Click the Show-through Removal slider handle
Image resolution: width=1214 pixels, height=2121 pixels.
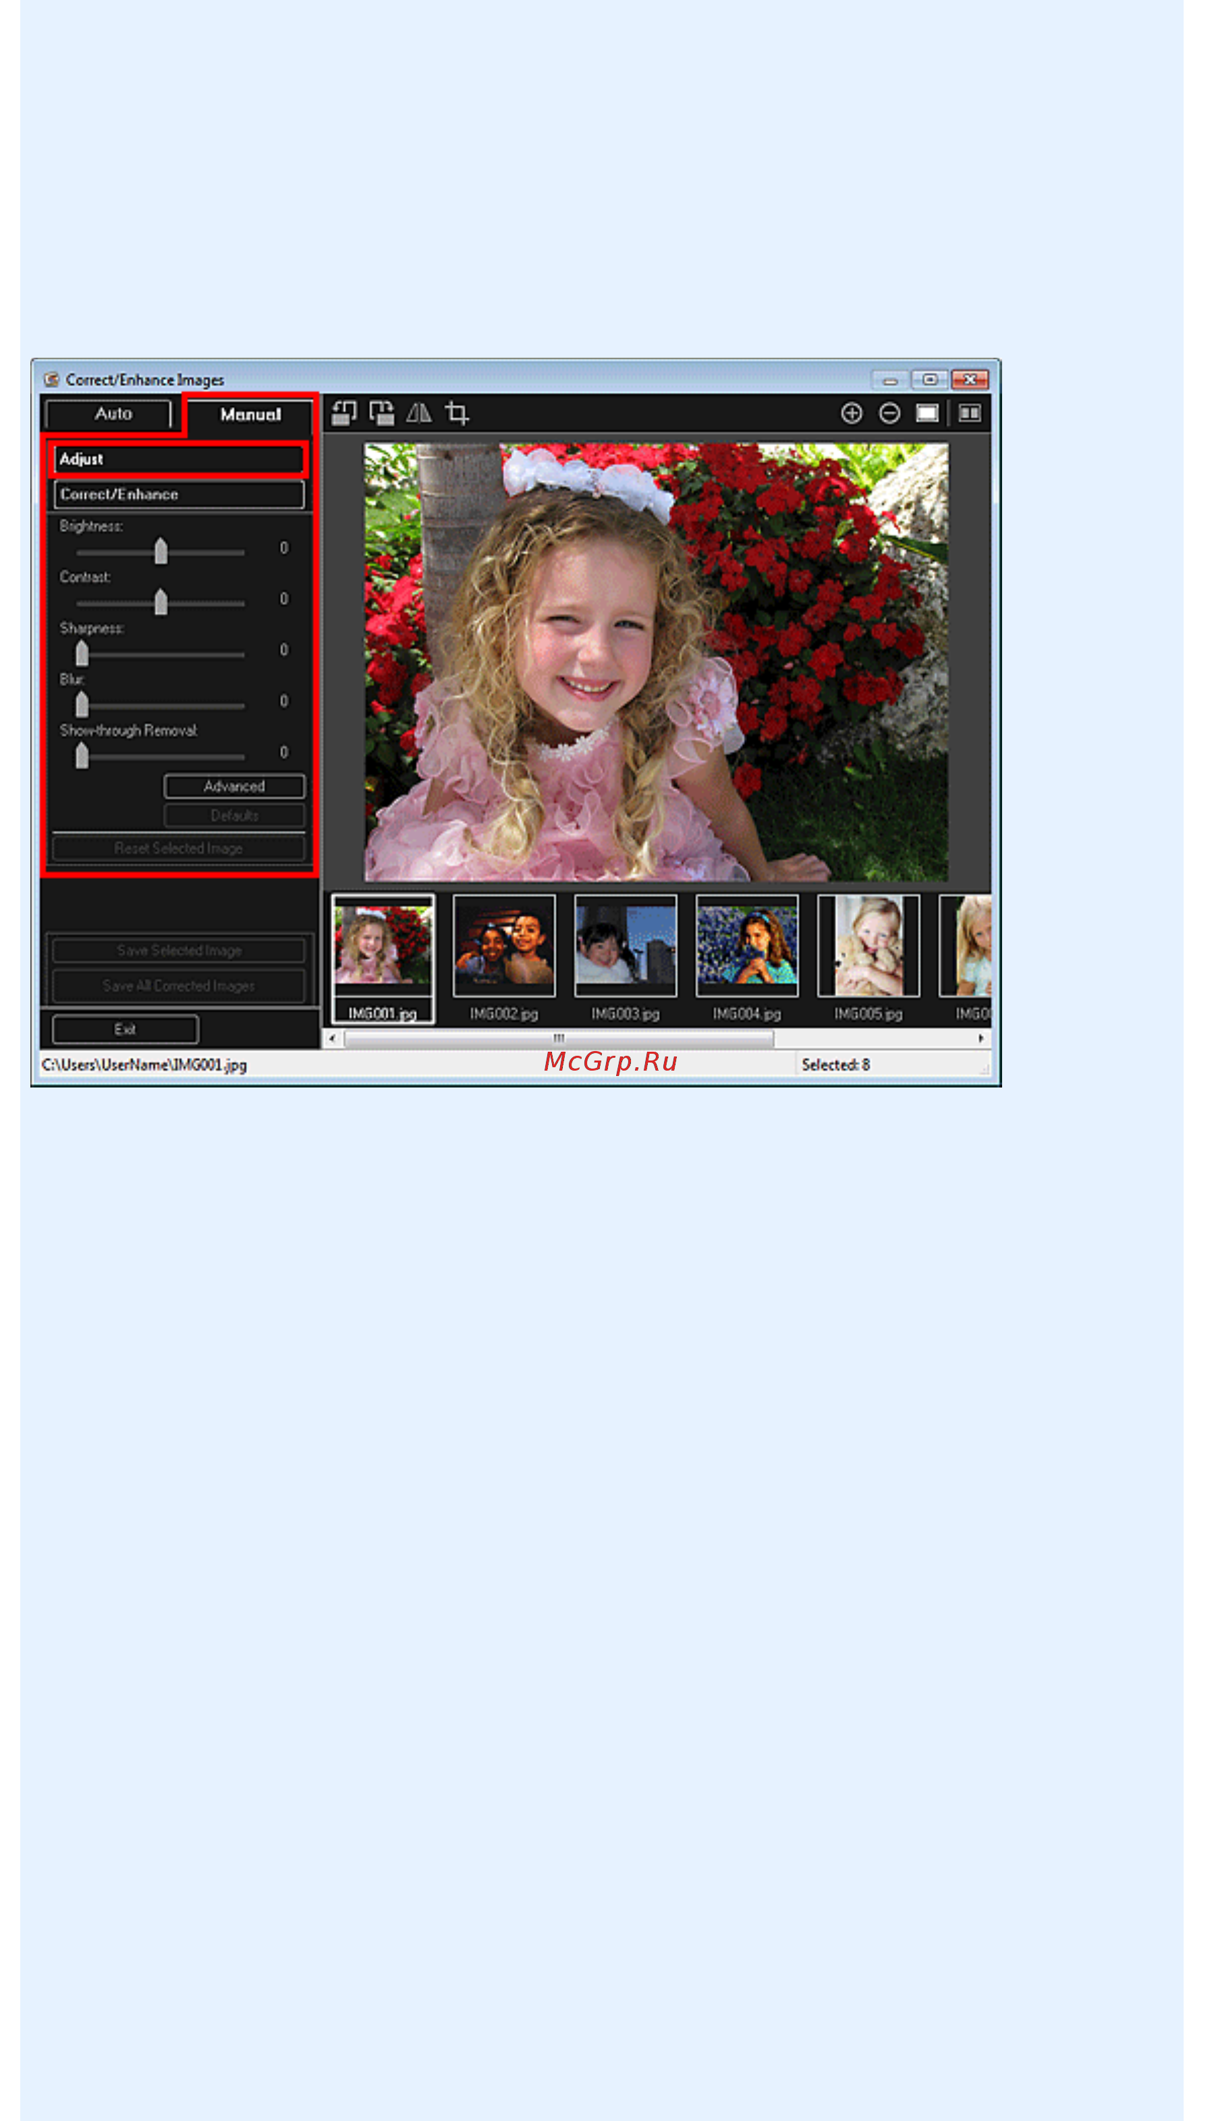tap(82, 755)
